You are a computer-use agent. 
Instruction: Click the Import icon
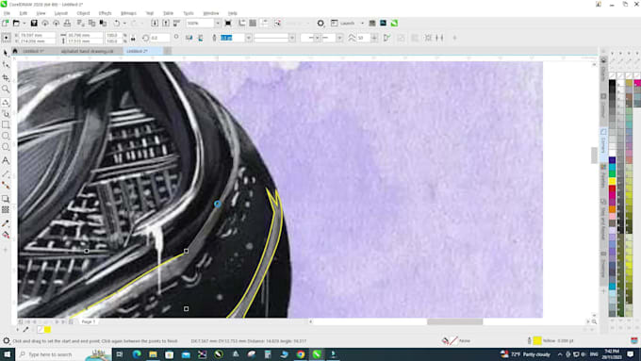click(155, 24)
